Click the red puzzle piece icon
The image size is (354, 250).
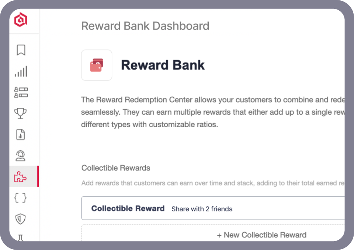pos(20,177)
